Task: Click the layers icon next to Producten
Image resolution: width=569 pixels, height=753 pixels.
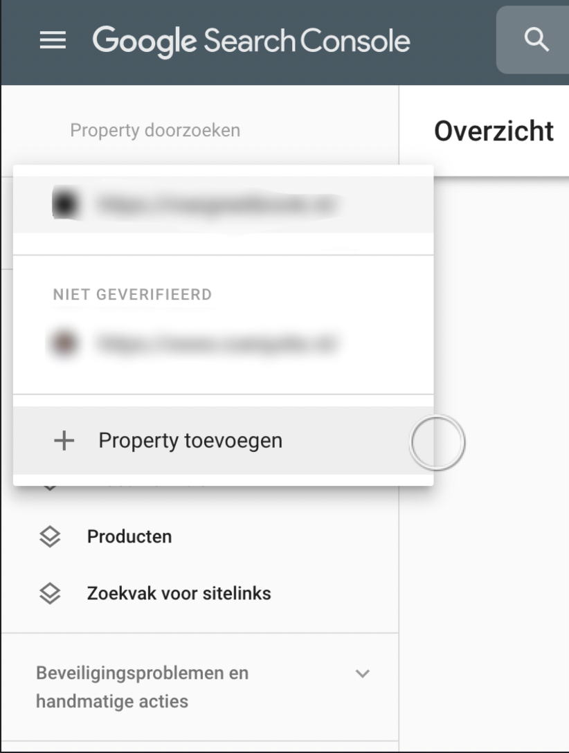Action: pyautogui.click(x=50, y=536)
